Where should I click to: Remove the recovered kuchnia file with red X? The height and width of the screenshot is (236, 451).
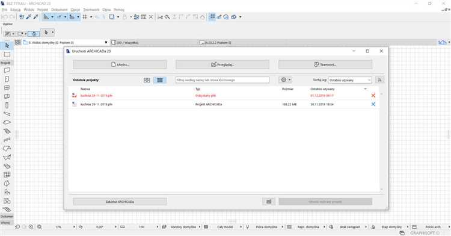click(x=373, y=96)
